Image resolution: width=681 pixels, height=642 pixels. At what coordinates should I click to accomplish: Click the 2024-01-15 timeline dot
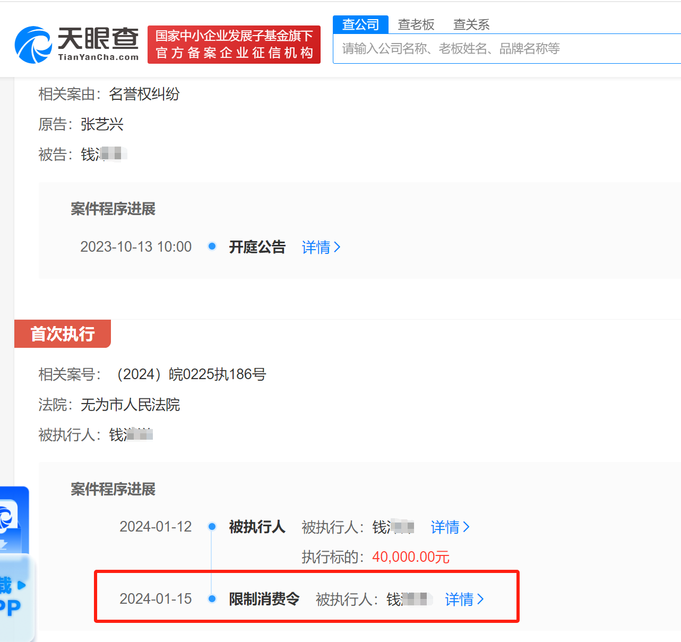(212, 599)
